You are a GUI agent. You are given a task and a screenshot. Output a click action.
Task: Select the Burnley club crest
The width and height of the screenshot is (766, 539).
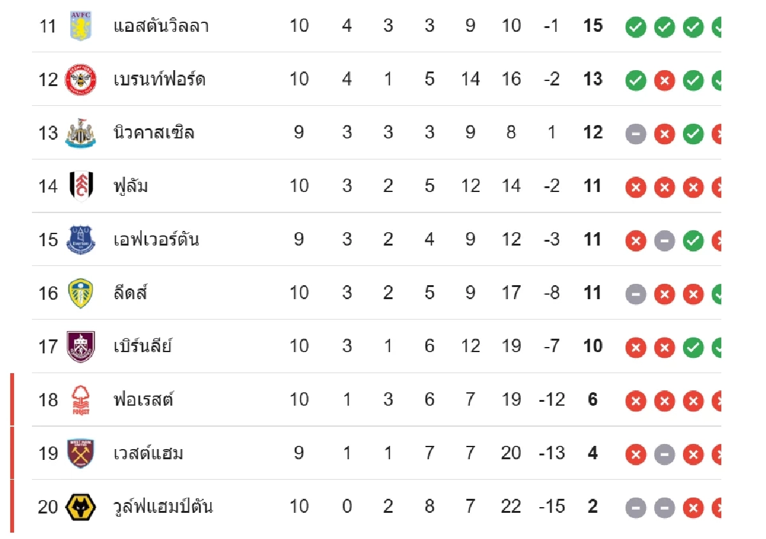coord(80,347)
